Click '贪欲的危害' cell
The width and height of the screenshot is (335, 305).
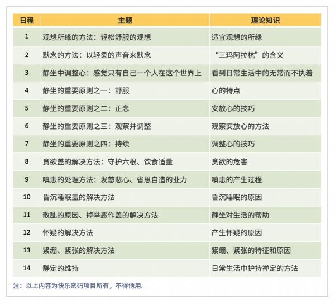[265, 161]
